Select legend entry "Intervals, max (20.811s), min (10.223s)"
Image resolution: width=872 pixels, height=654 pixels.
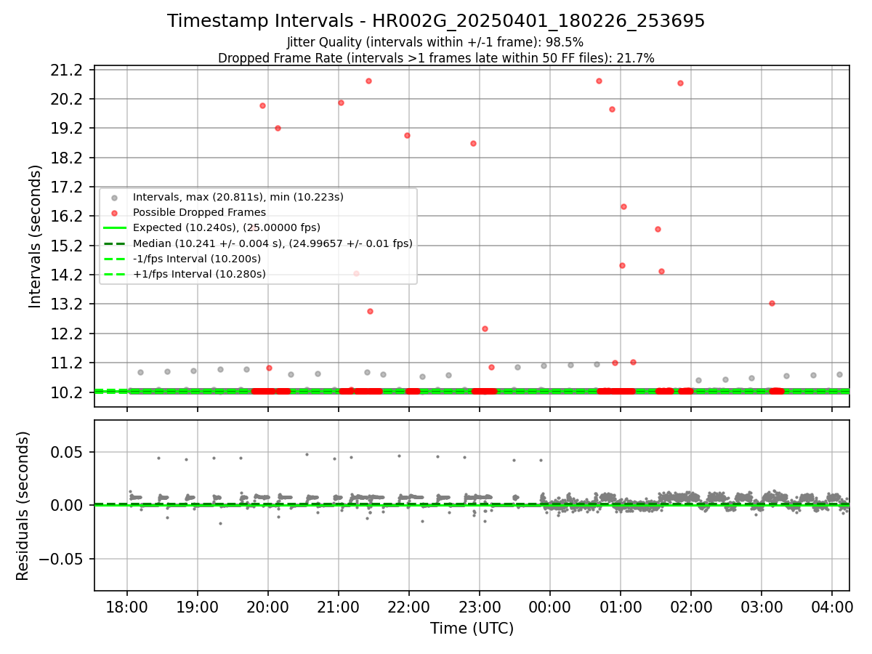click(x=238, y=197)
